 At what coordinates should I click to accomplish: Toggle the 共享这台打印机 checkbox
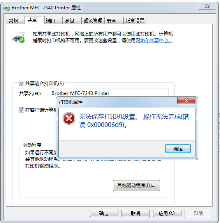[21, 83]
